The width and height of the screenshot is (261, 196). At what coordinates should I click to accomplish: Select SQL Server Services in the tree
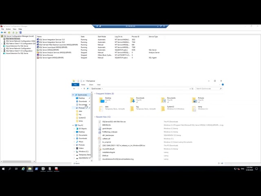[x=13, y=39]
